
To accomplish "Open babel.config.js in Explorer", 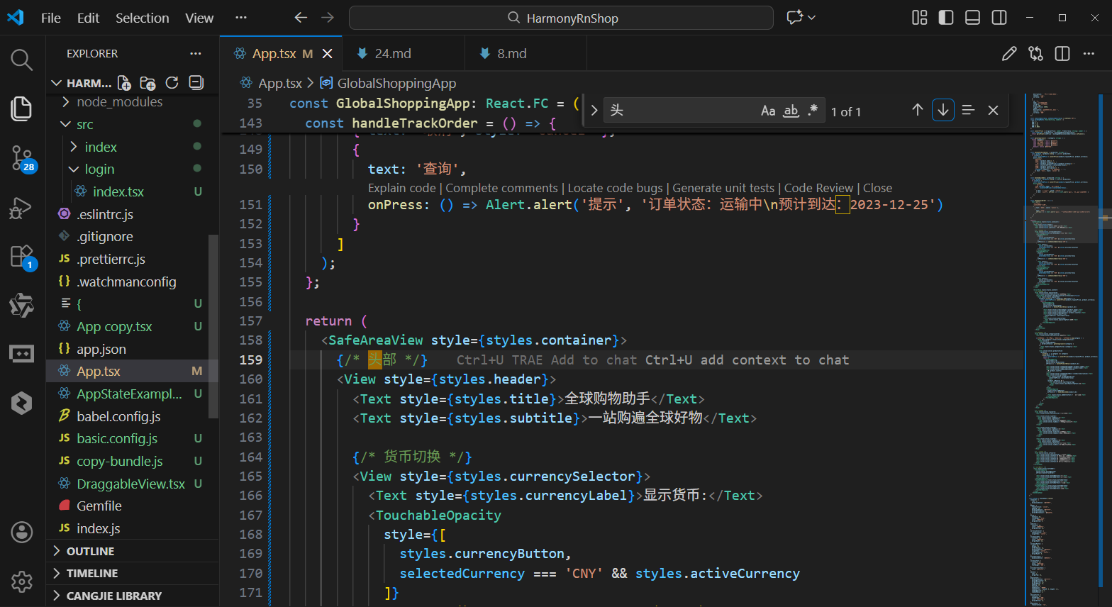I will click(x=118, y=416).
